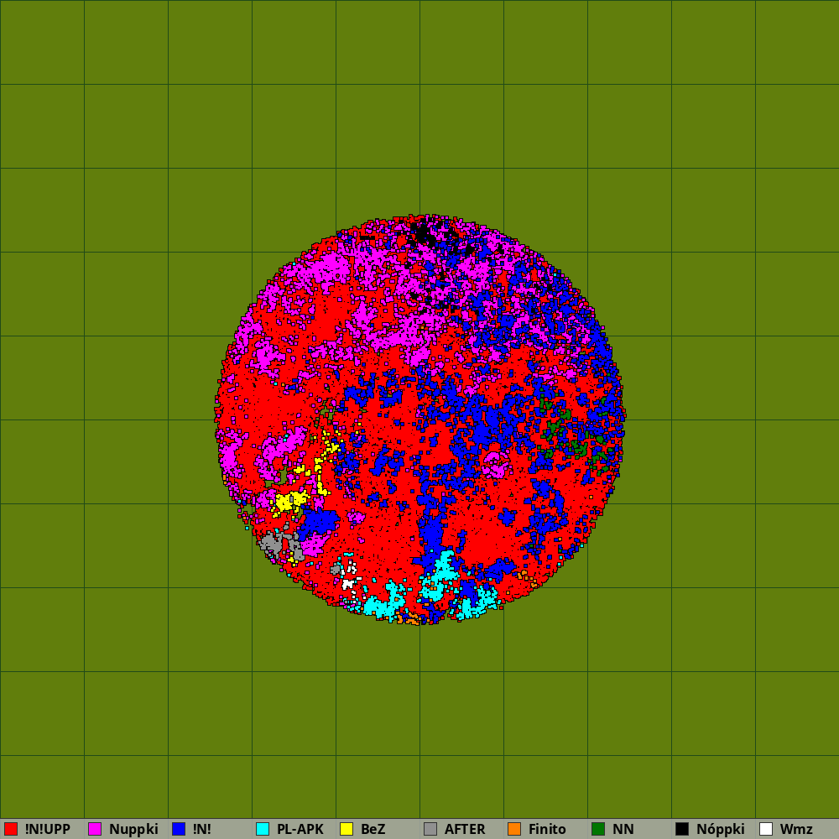The height and width of the screenshot is (839, 839).
Task: Click the gray AFTER legend swatch
Action: [x=430, y=829]
